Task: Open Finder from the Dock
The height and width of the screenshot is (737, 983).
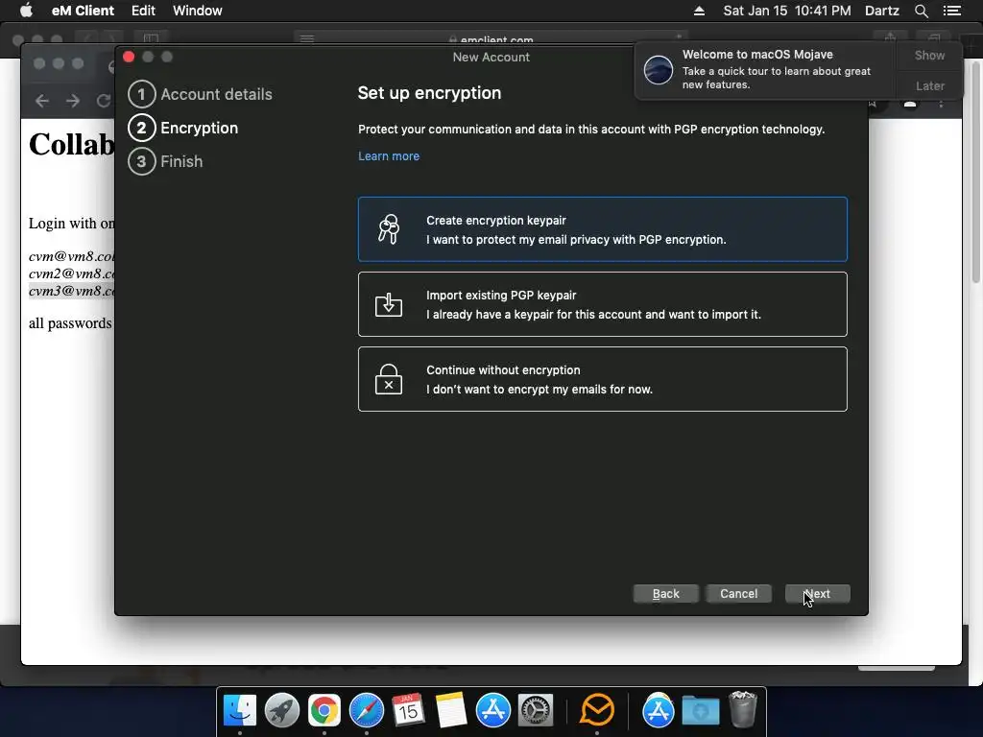Action: click(x=240, y=710)
